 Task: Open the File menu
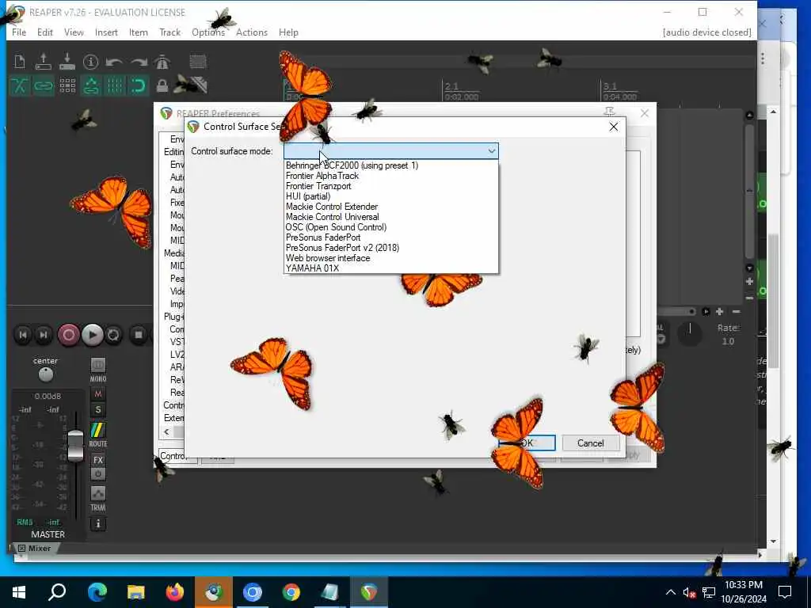(19, 32)
